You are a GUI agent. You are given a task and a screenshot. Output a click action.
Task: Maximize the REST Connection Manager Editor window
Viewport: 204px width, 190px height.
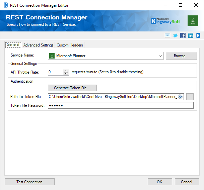tap(181, 5)
